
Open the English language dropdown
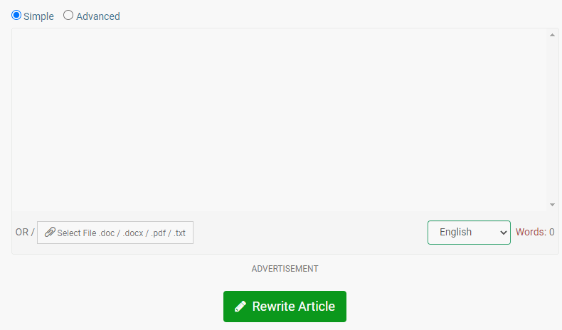coord(469,233)
